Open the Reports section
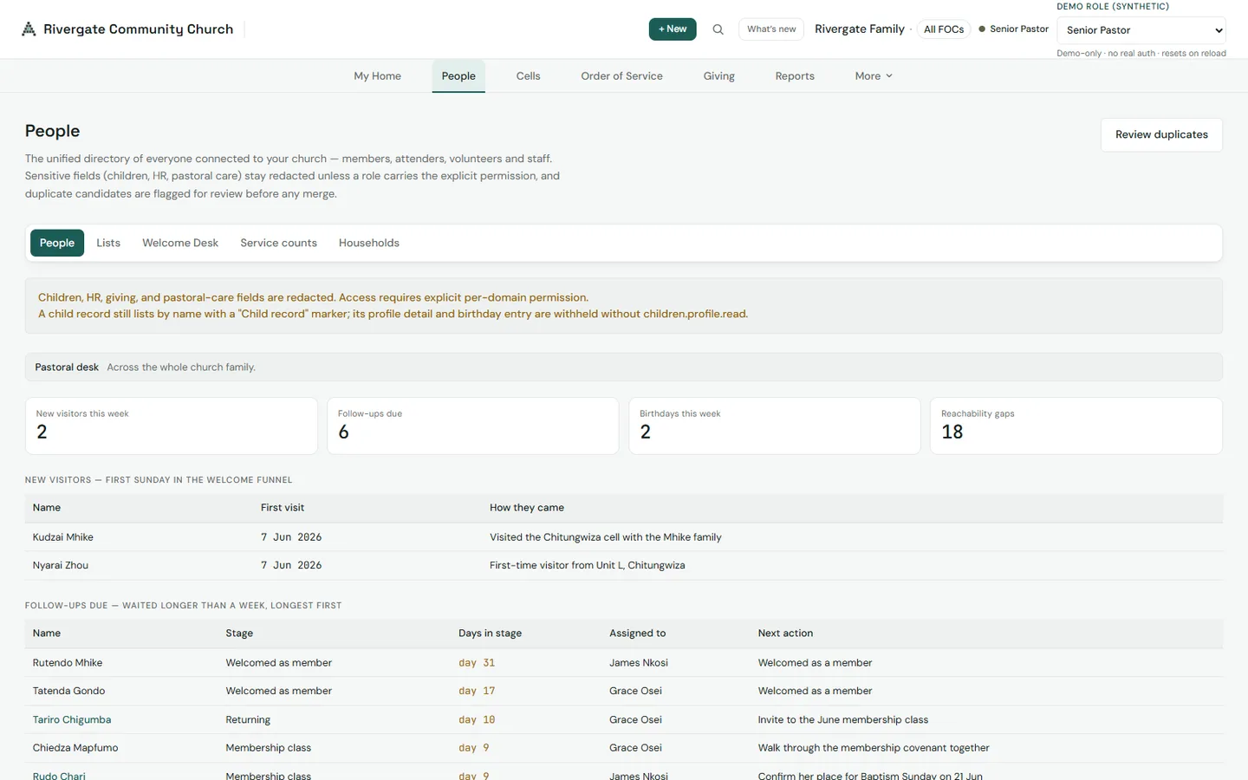Image resolution: width=1248 pixels, height=780 pixels. pyautogui.click(x=795, y=76)
